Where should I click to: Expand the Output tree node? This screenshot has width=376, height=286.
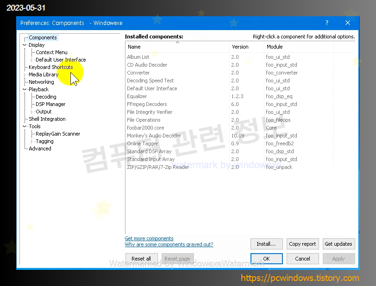tap(31, 112)
